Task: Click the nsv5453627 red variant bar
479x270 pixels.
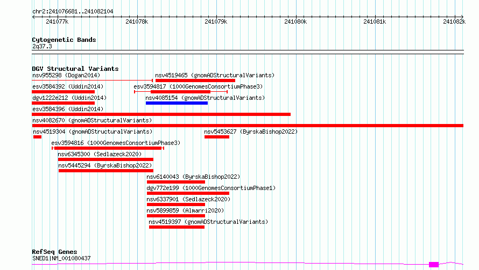Action: 216,137
